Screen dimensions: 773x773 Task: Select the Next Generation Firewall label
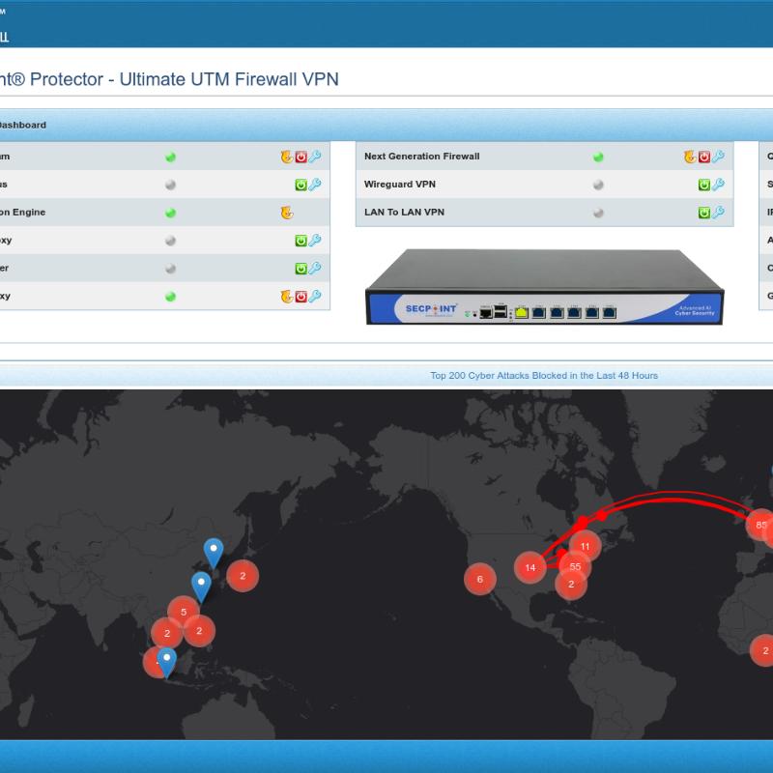[x=421, y=157]
